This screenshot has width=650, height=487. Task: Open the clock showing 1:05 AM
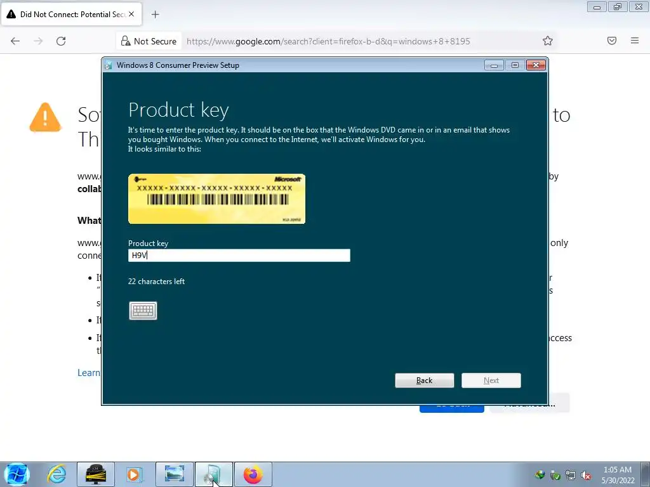click(618, 475)
